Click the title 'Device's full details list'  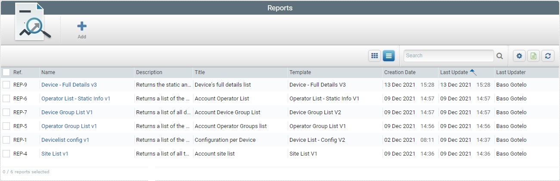tap(223, 85)
